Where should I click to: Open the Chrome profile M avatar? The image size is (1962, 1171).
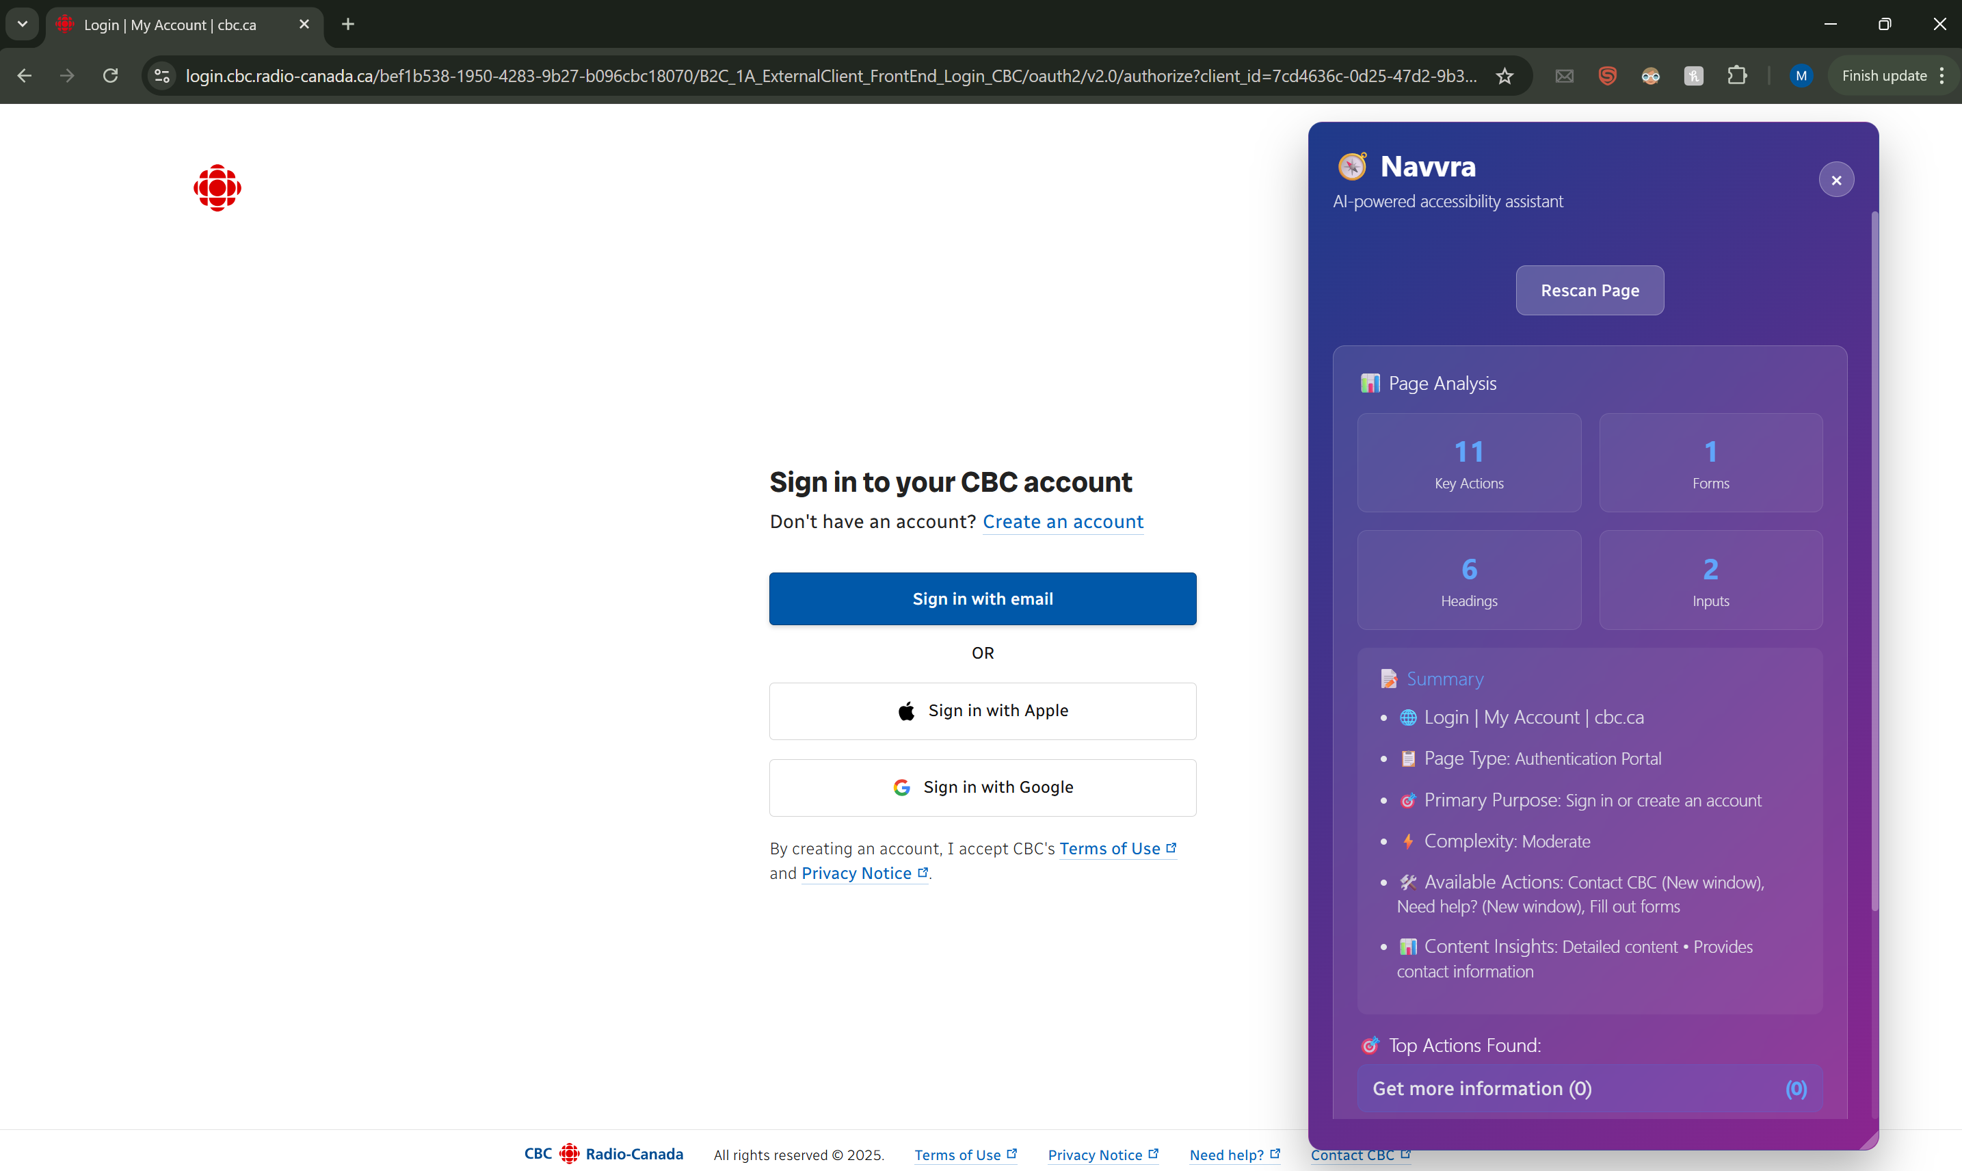[x=1801, y=76]
